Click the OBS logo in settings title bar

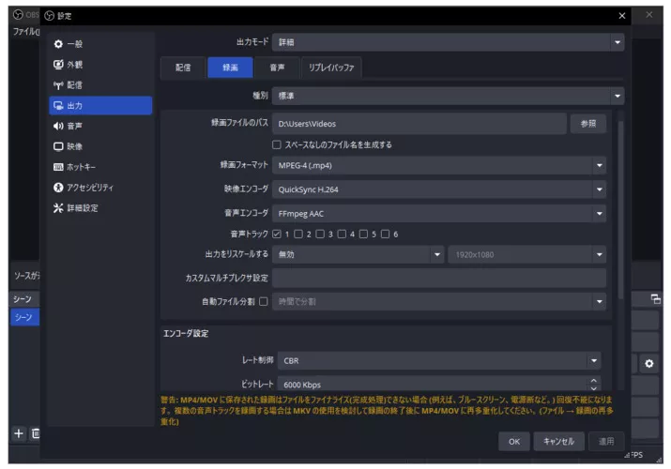(x=50, y=16)
